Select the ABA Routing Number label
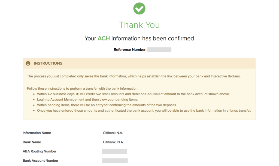This screenshot has width=279, height=166. (40, 151)
